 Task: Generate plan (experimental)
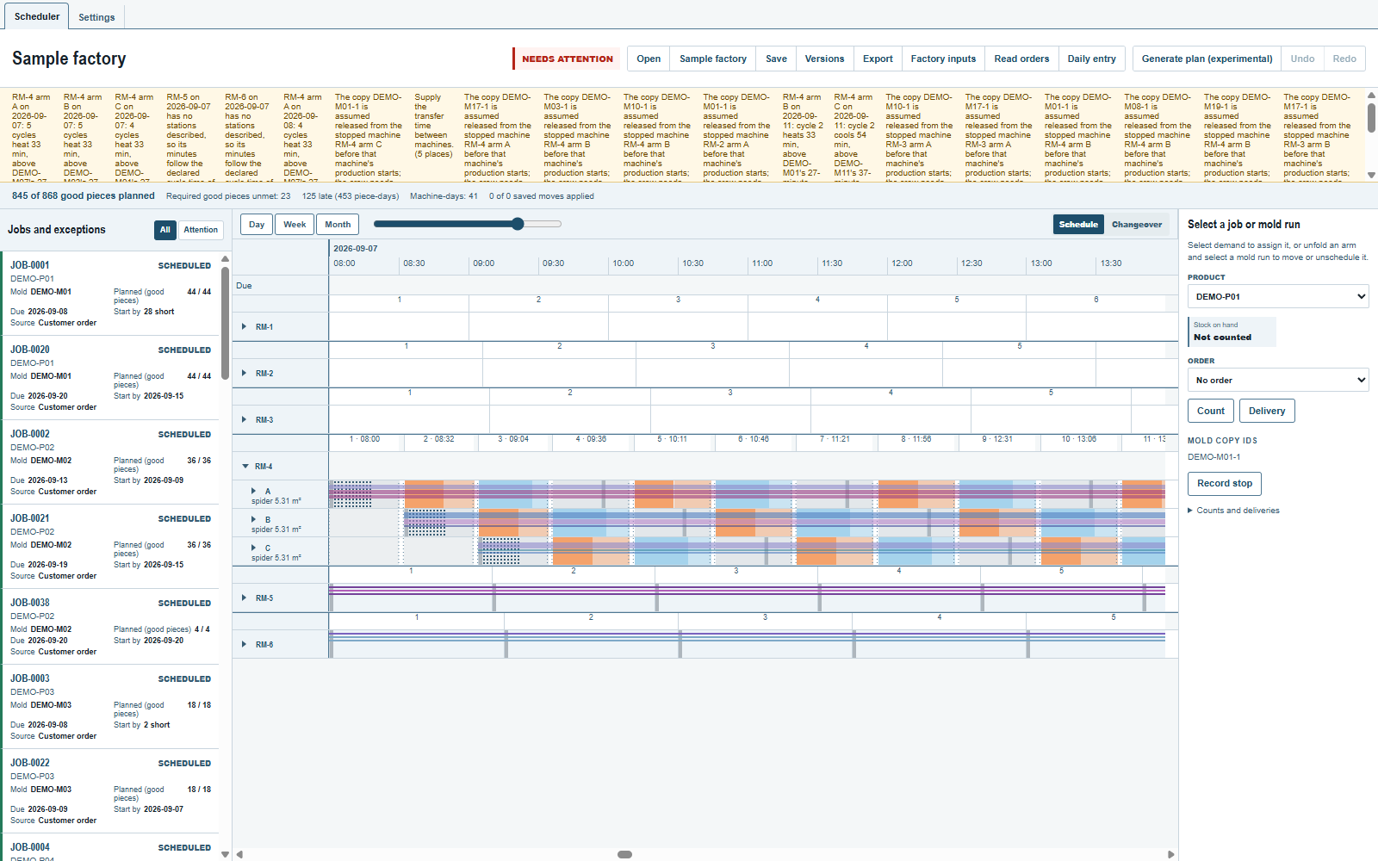click(1207, 59)
